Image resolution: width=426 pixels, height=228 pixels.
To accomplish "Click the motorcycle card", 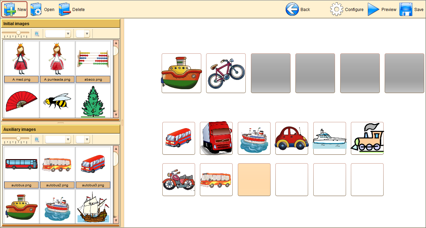I will (179, 179).
